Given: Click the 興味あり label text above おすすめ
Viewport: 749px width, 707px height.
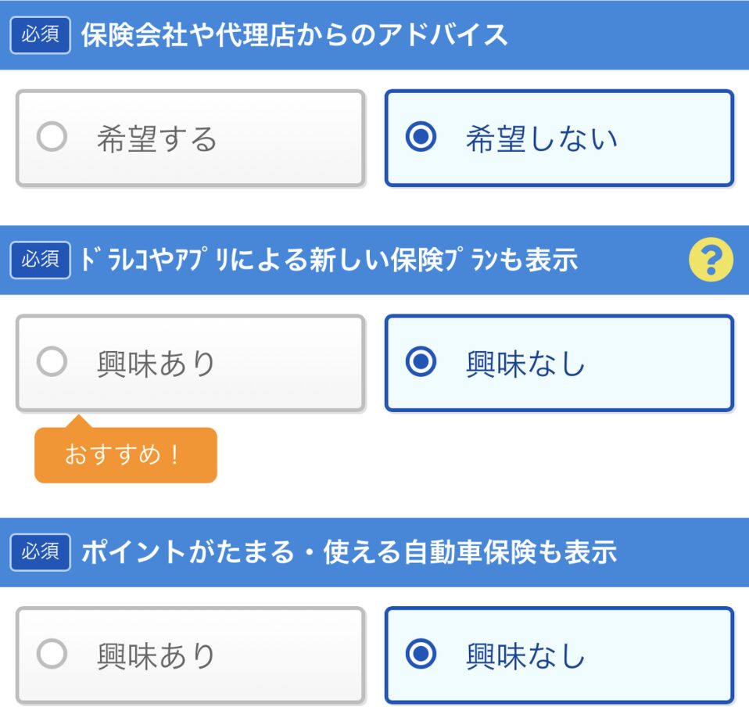Looking at the screenshot, I should tap(156, 364).
